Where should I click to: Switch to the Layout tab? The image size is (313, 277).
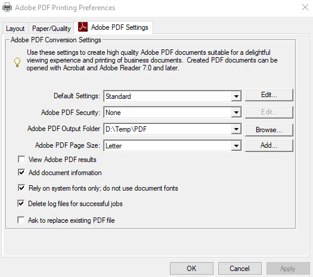[x=15, y=29]
